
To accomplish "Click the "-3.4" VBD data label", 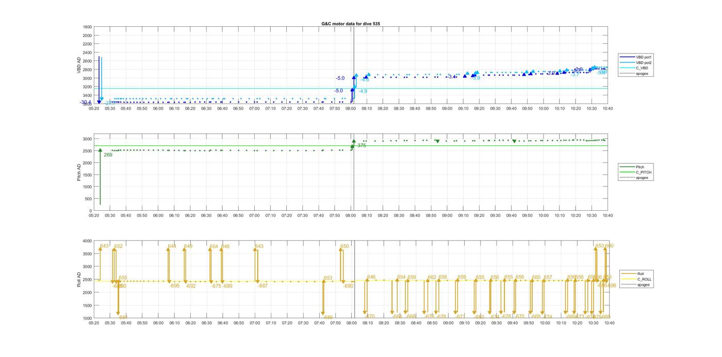I will click(451, 77).
